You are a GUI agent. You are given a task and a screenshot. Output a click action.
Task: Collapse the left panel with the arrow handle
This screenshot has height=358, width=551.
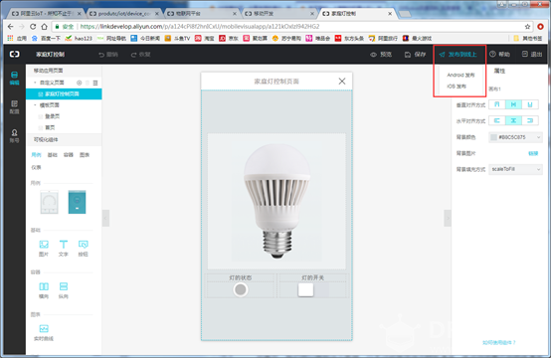pos(105,218)
